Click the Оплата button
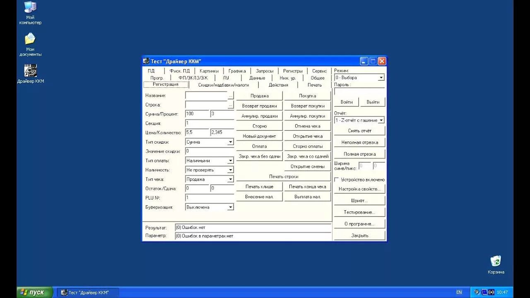The width and height of the screenshot is (530, 298). [260, 146]
